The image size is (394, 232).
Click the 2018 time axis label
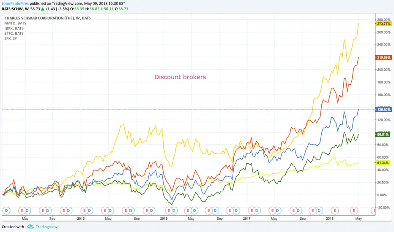click(x=330, y=219)
